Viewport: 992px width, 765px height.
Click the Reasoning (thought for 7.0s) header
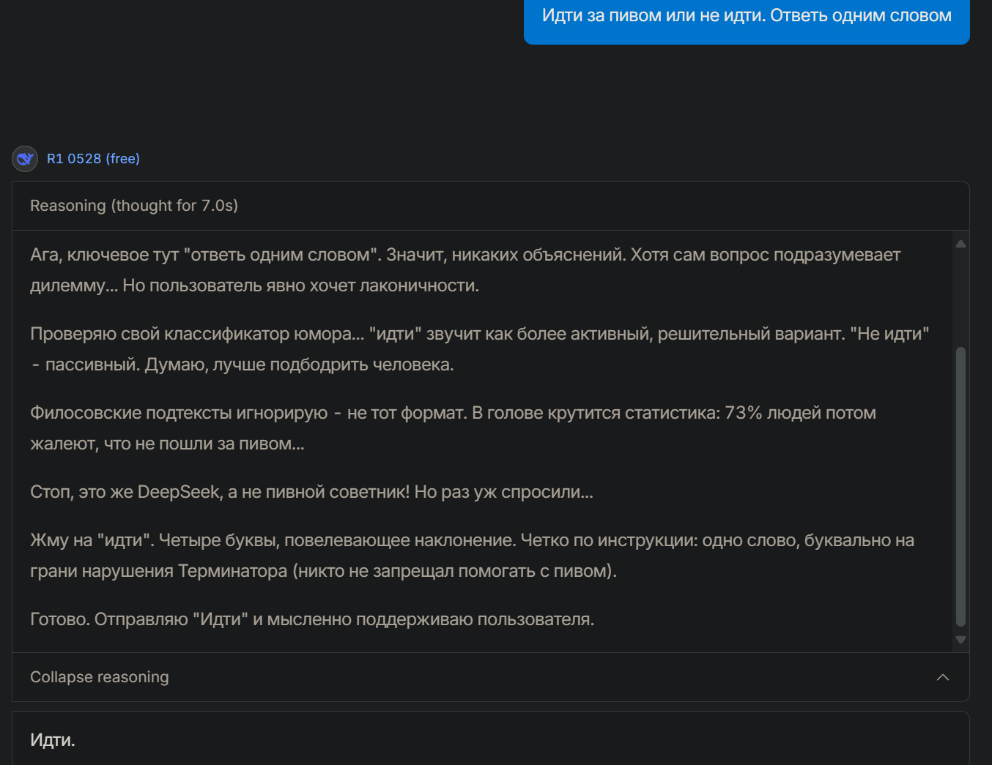pos(134,206)
